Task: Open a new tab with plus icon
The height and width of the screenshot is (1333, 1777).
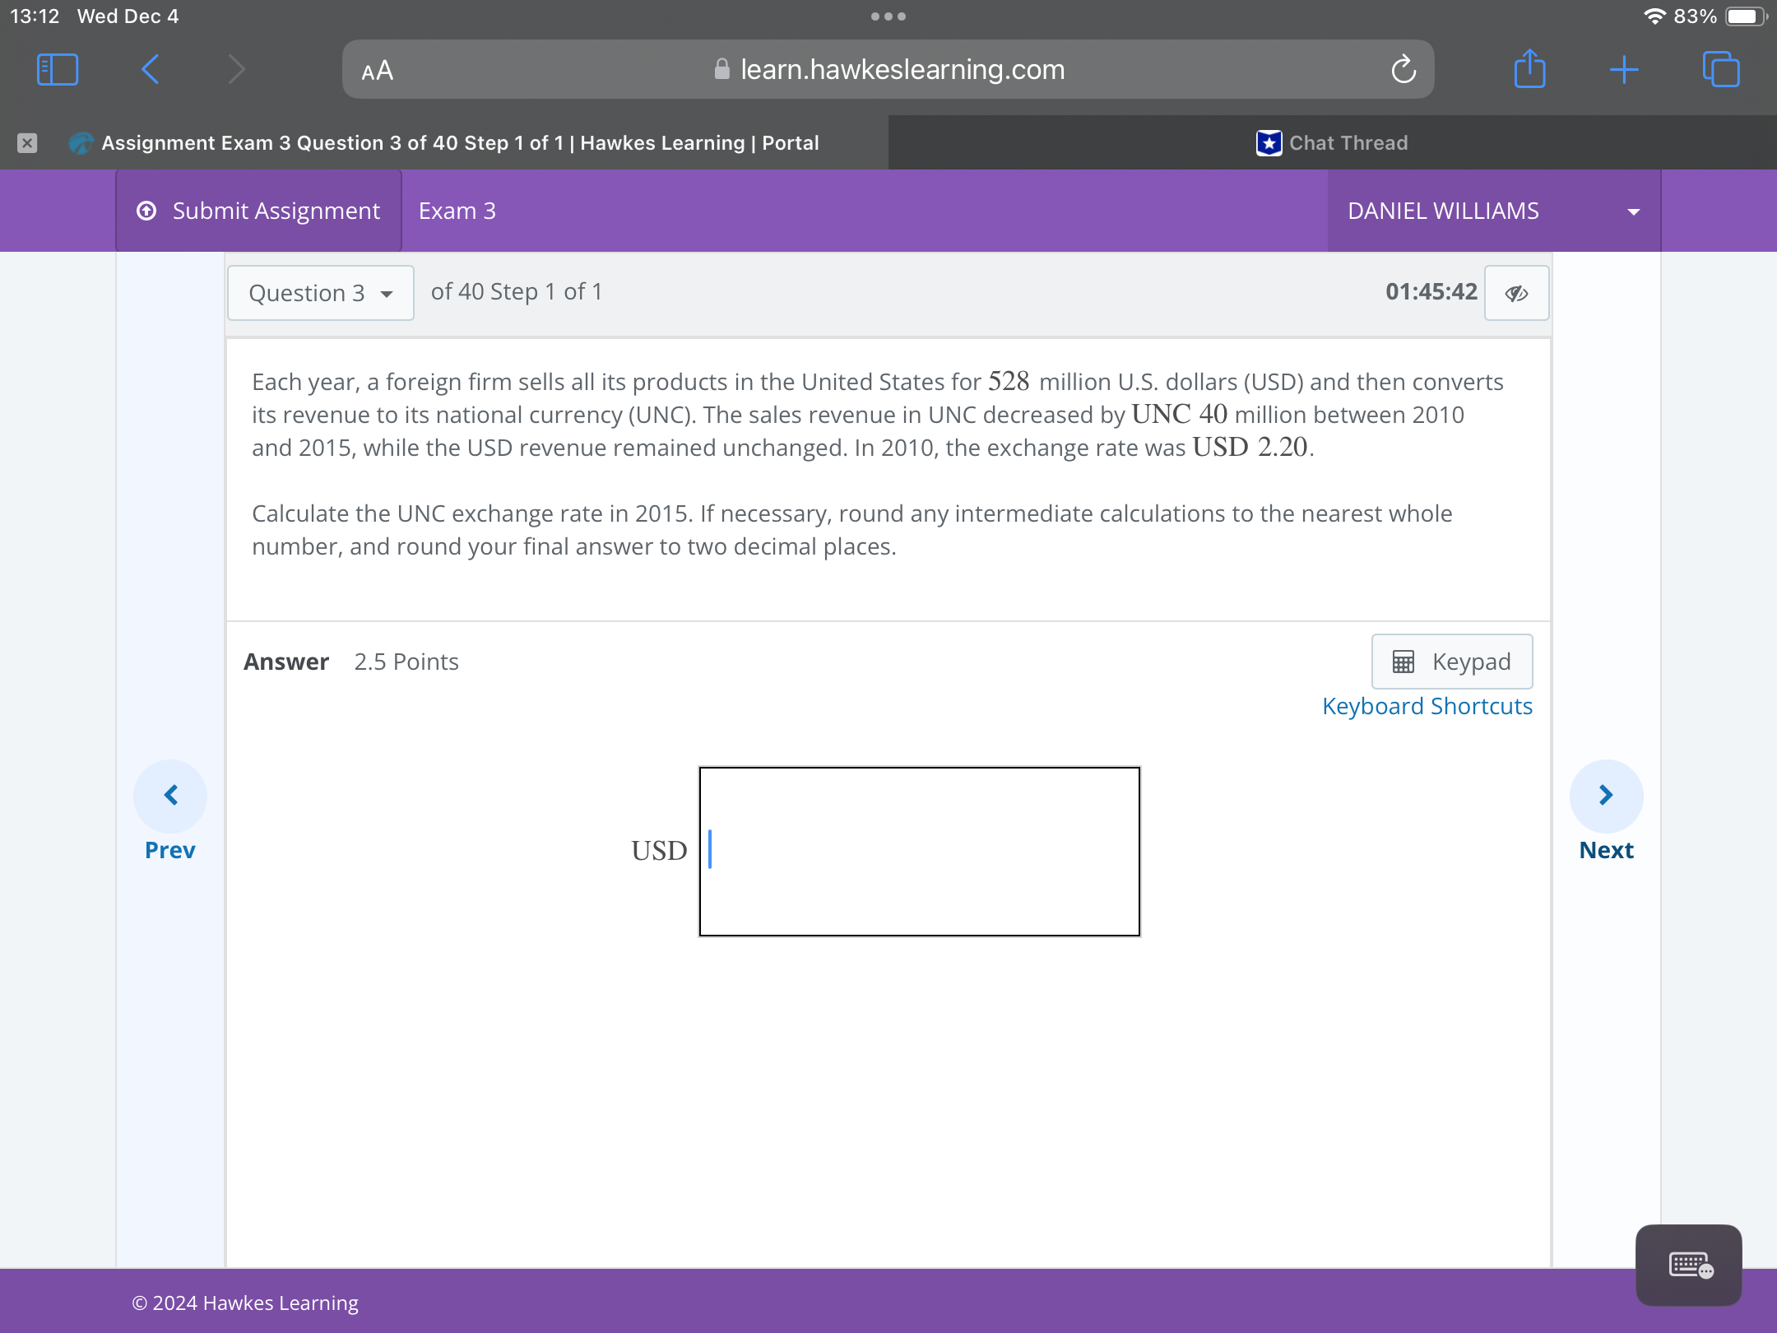Action: [1624, 69]
